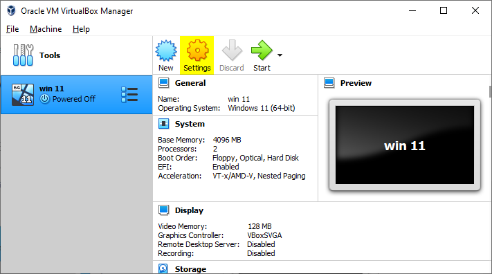The width and height of the screenshot is (492, 274).
Task: Click the General section monitor icon
Action: pos(163,83)
